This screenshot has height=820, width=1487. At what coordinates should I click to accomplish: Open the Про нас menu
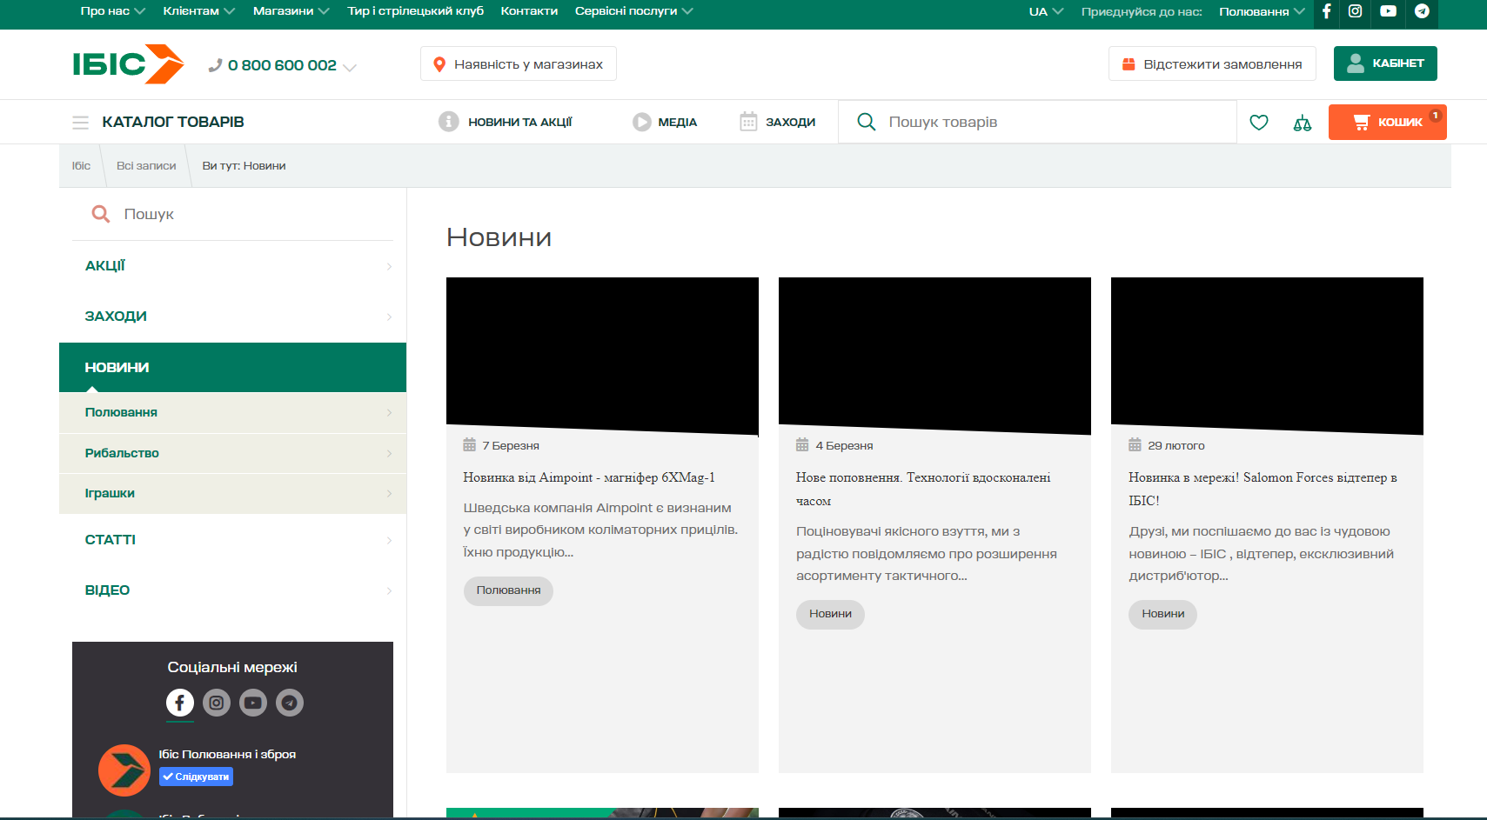click(112, 11)
